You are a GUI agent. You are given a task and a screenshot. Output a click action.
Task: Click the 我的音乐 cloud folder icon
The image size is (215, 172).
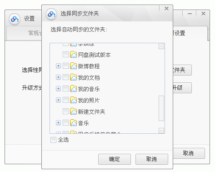(74, 89)
